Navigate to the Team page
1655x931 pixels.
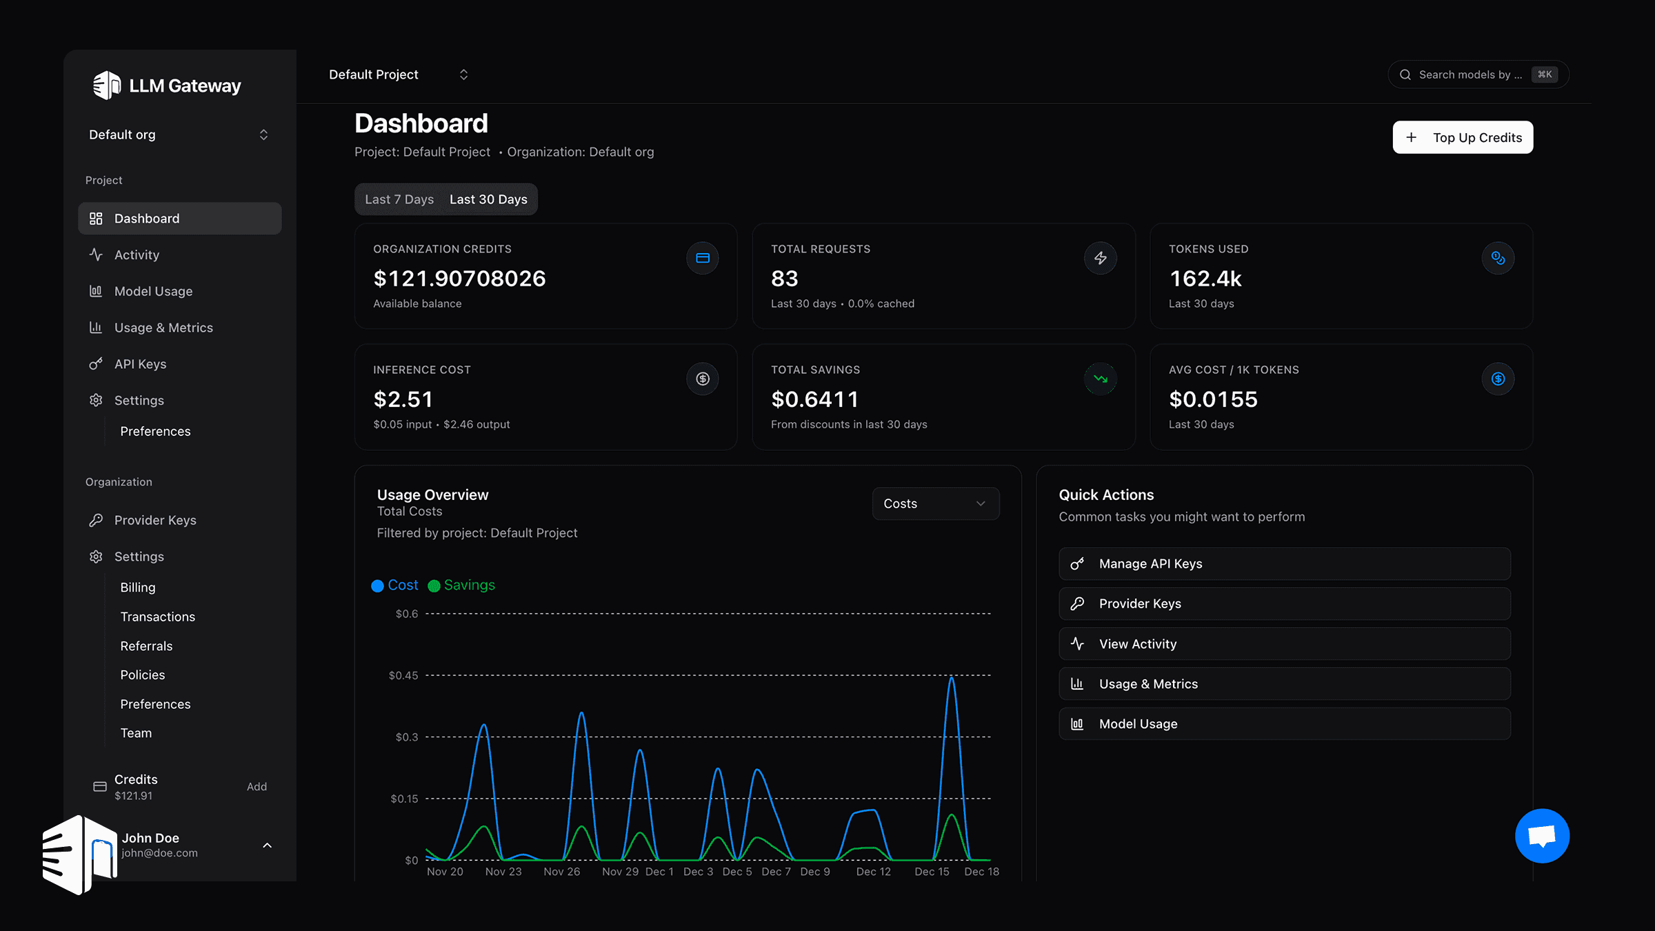click(136, 732)
